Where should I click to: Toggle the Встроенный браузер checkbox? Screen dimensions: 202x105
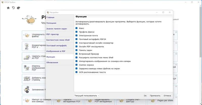pos(77,54)
